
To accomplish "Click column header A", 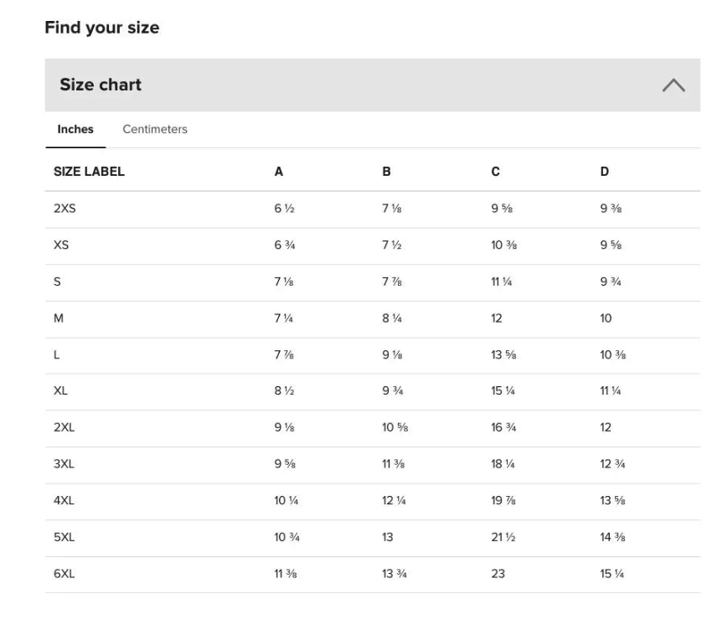I will 278,172.
